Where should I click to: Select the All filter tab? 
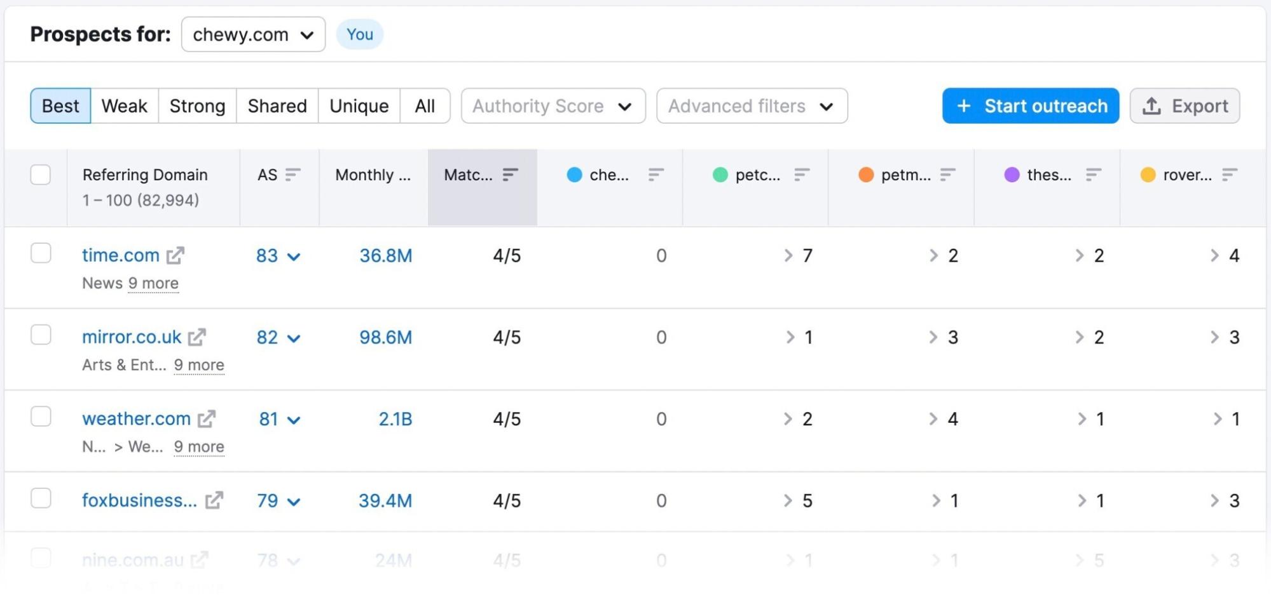coord(425,105)
